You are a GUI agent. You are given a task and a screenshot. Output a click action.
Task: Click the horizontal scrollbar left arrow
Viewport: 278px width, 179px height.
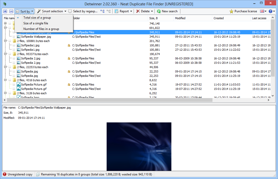[5, 100]
